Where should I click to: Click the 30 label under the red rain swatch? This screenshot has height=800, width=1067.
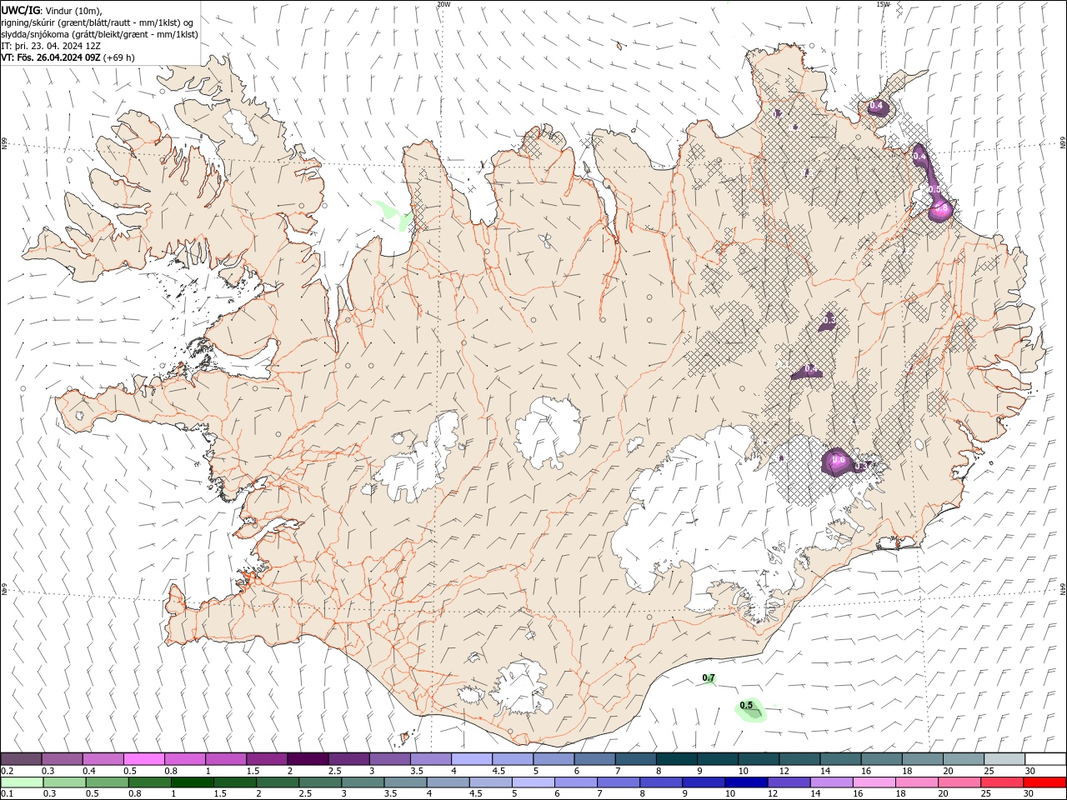(x=1029, y=793)
